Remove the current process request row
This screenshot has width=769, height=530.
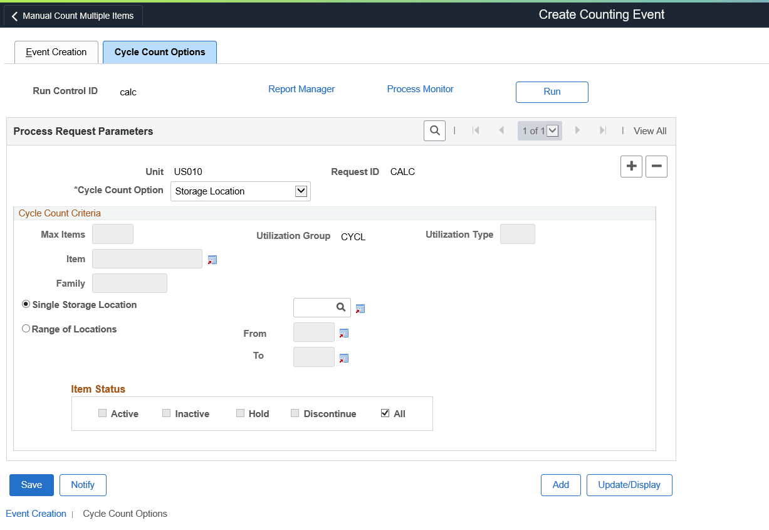tap(656, 166)
